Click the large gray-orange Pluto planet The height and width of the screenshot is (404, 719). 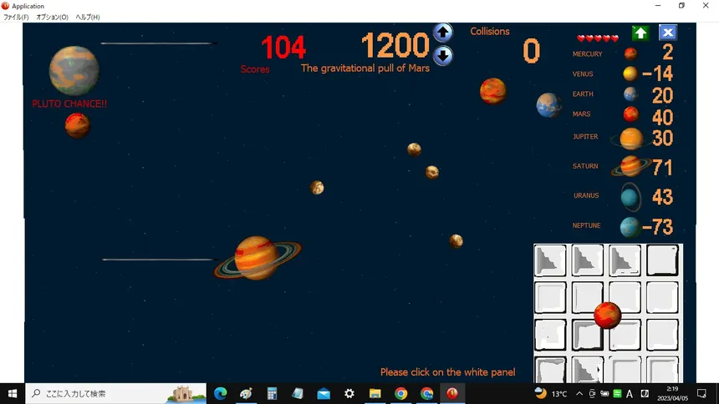pyautogui.click(x=74, y=70)
